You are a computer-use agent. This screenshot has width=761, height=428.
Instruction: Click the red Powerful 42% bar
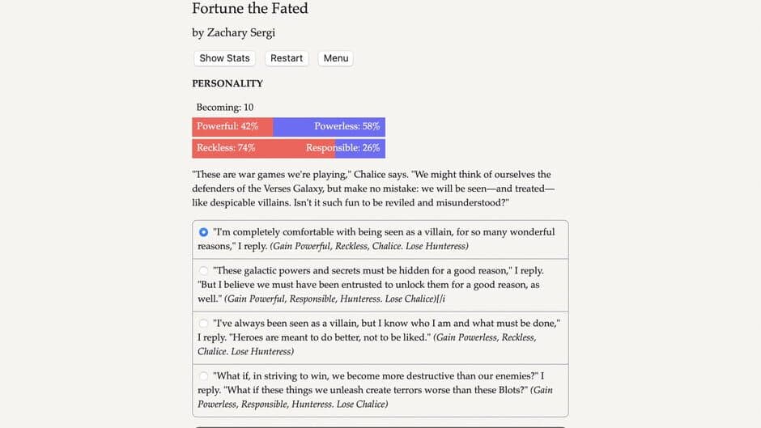232,127
